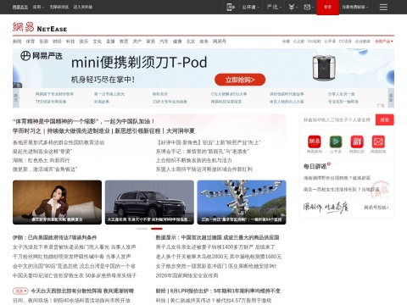Click the 网易首页 link in top bar
407x305 pixels.
point(20,7)
